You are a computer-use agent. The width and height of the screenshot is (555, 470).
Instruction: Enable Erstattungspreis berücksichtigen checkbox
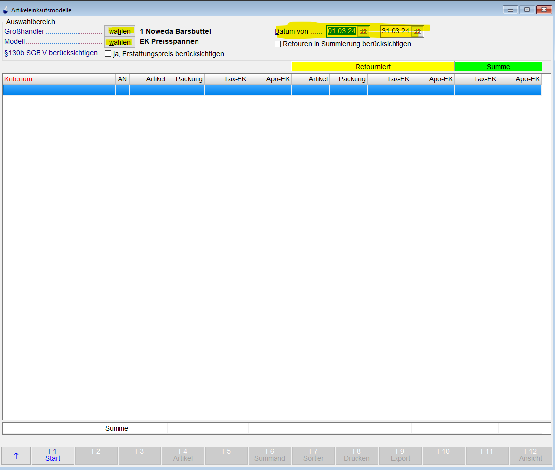pyautogui.click(x=108, y=54)
